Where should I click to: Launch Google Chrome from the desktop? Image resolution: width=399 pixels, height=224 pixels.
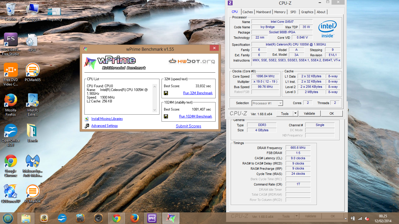pyautogui.click(x=11, y=165)
